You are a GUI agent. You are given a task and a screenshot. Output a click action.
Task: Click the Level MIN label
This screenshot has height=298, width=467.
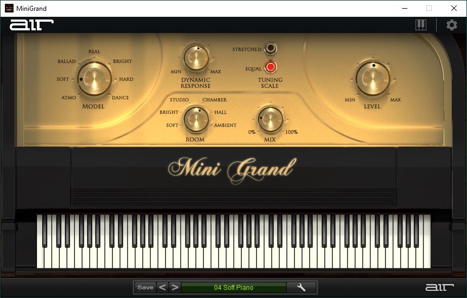[x=350, y=100]
